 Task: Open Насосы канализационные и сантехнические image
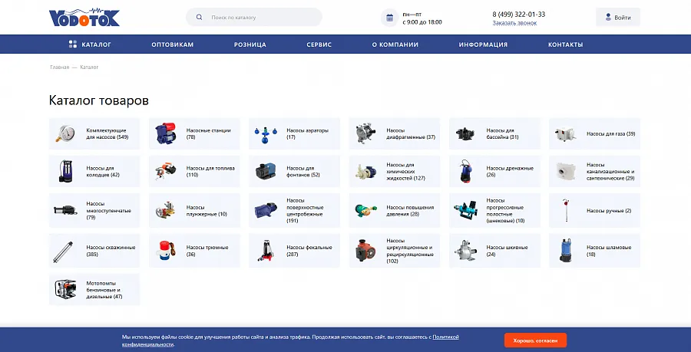point(565,171)
